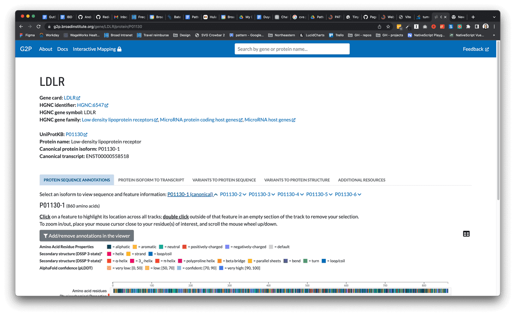Open the grid view icon beside the annotations legend
The image size is (515, 316).
coord(467,234)
